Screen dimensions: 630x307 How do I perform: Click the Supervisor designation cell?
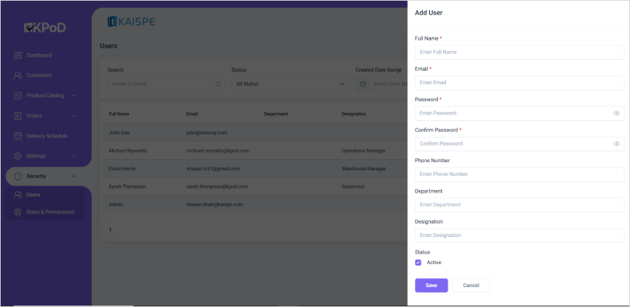pos(352,187)
